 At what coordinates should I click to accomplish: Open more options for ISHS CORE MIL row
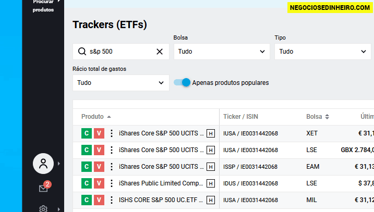pyautogui.click(x=112, y=200)
